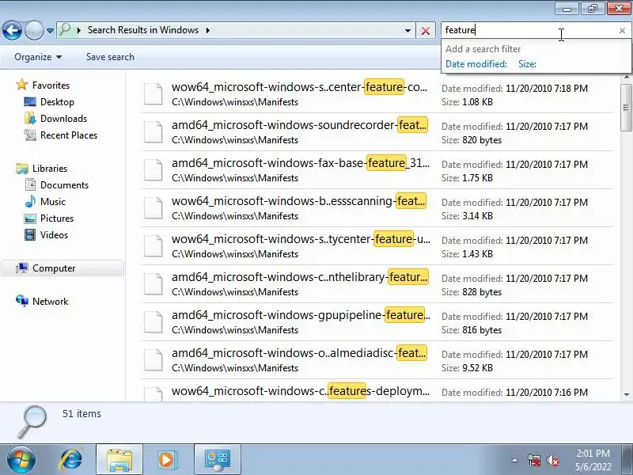633x475 pixels.
Task: Click file icon of the soundrecorder result
Action: tap(154, 132)
